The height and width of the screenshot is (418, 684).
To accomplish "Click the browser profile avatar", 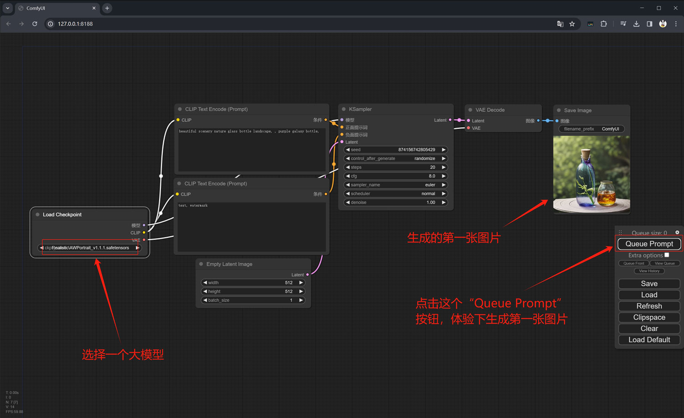I will [663, 24].
